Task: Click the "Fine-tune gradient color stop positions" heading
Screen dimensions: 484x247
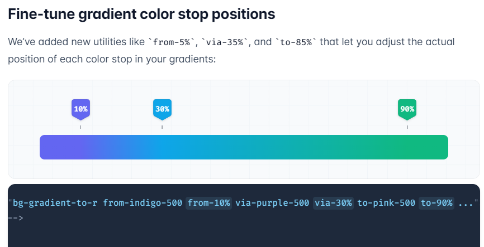Action: 141,14
